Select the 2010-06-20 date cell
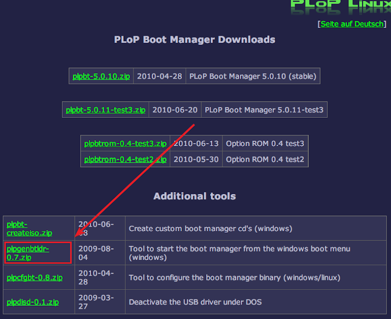 click(175, 109)
